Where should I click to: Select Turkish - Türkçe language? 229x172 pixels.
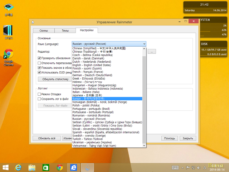pyautogui.click(x=107, y=139)
